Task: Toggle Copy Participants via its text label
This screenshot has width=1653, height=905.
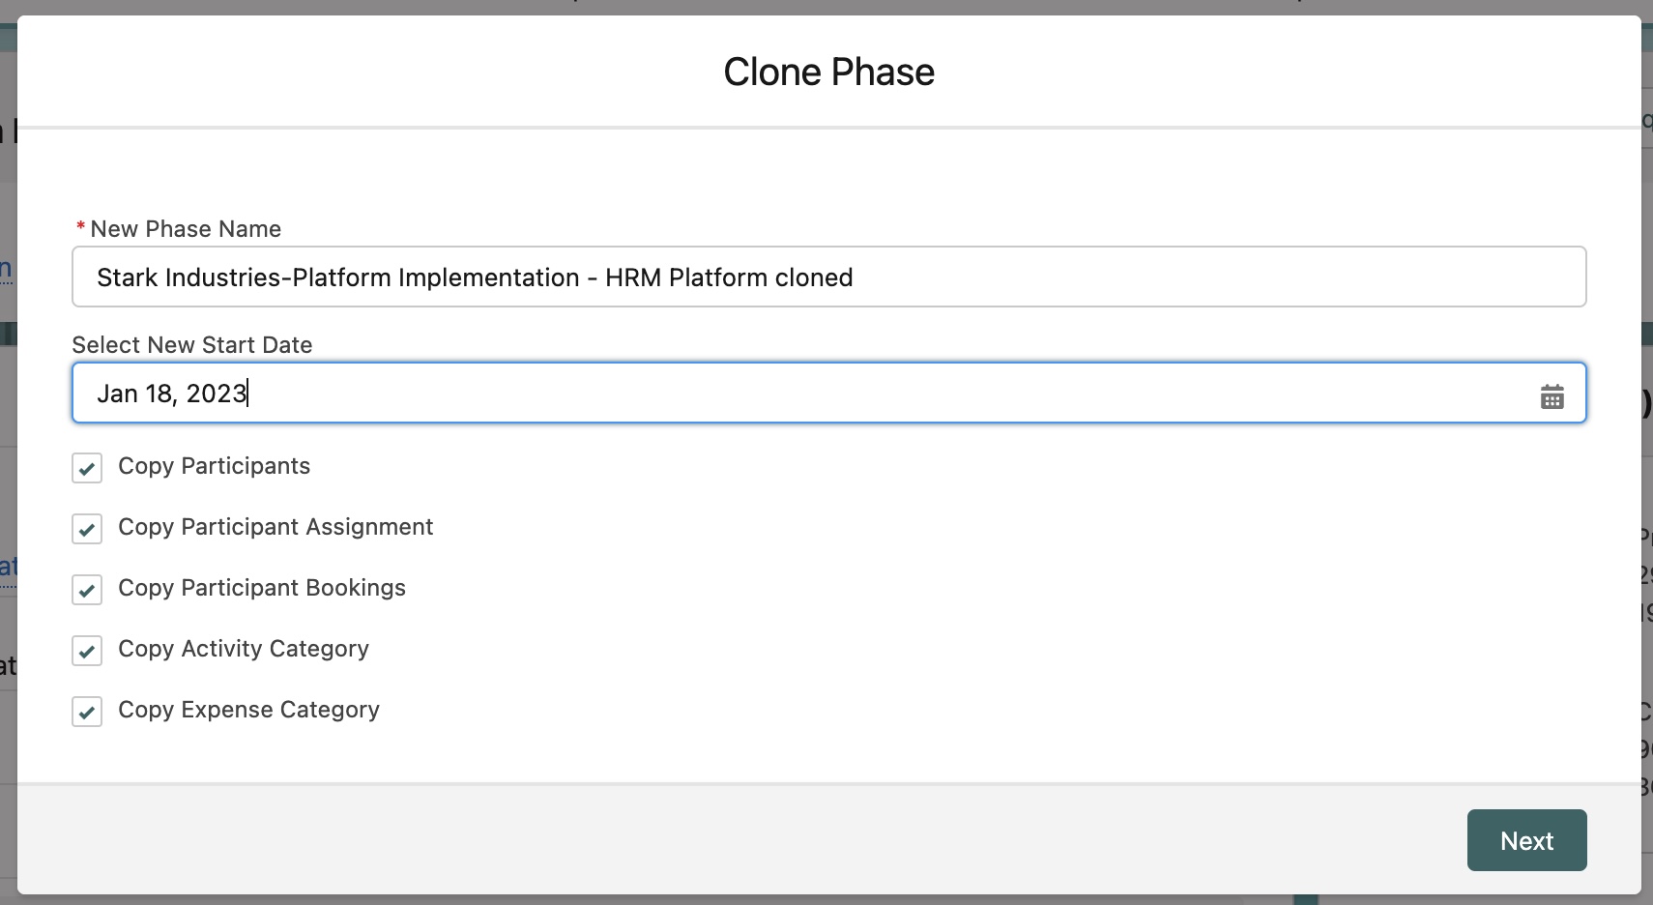Action: [x=214, y=467]
